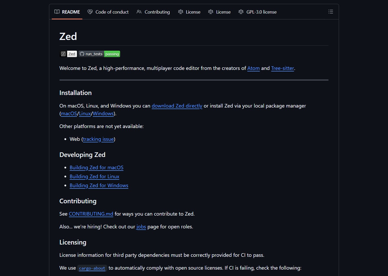
Task: Click the cargo-about code link
Action: pyautogui.click(x=92, y=268)
